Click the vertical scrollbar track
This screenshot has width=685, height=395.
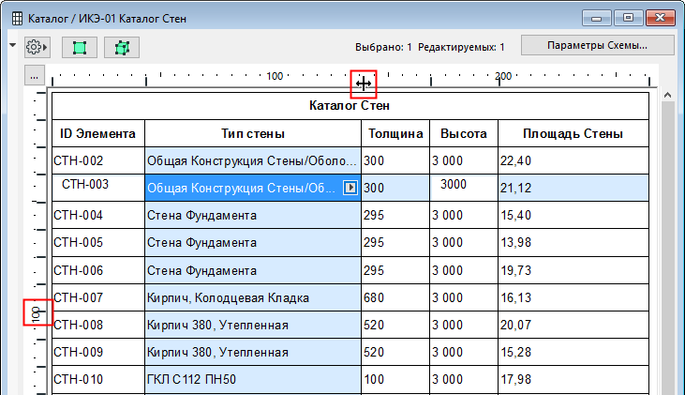coord(667,250)
